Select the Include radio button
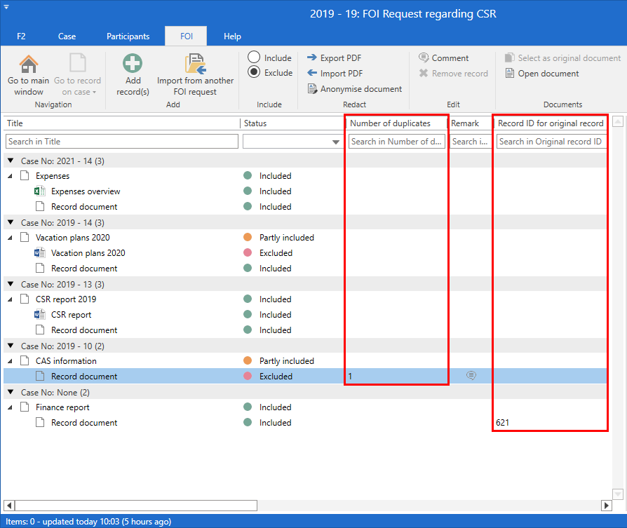 point(254,57)
